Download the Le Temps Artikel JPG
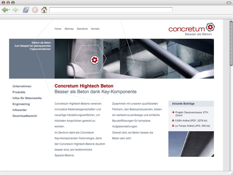This screenshot has height=175, width=233. (x=192, y=126)
